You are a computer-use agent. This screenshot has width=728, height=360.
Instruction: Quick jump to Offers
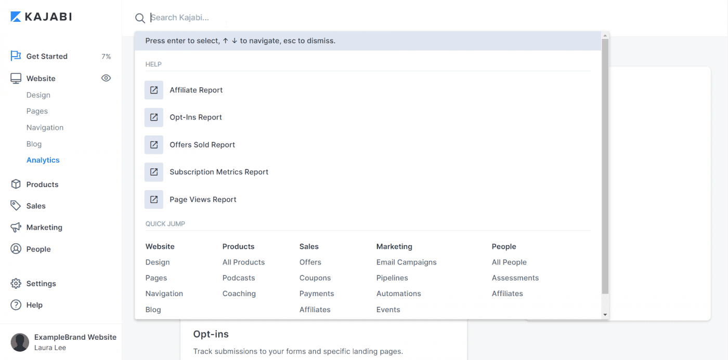coord(310,262)
